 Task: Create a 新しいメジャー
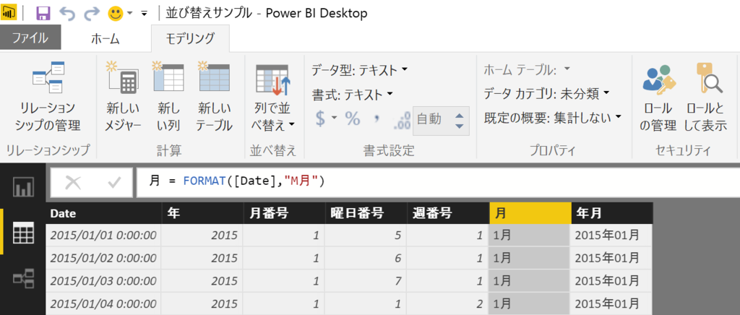[x=122, y=97]
